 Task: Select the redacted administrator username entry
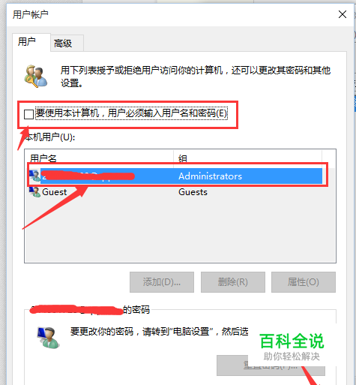[88, 176]
